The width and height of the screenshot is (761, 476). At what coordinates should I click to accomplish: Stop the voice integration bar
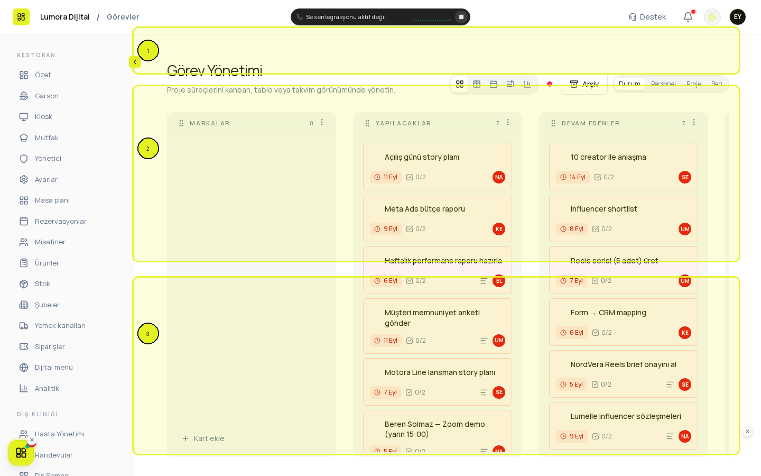tap(461, 17)
